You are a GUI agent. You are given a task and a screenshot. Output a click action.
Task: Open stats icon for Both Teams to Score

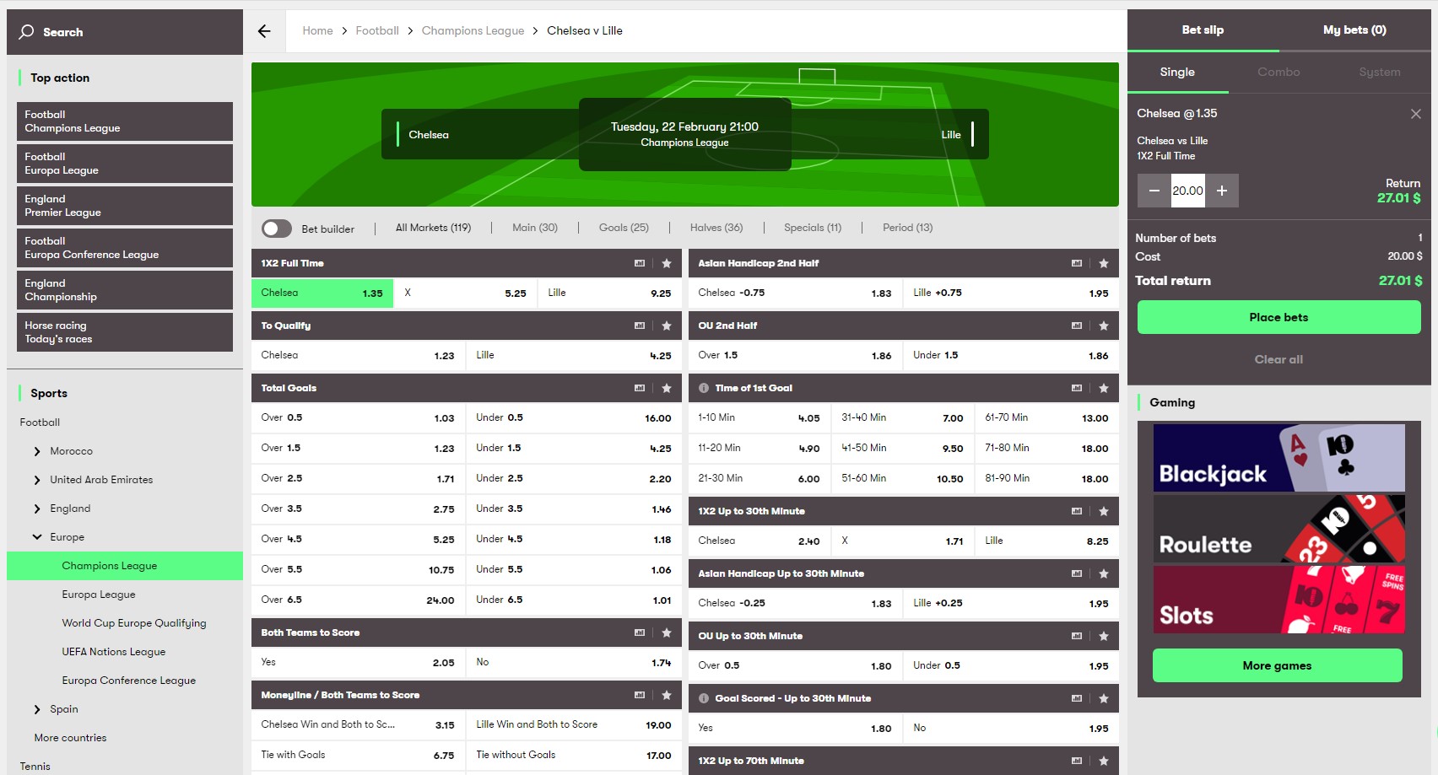coord(640,632)
